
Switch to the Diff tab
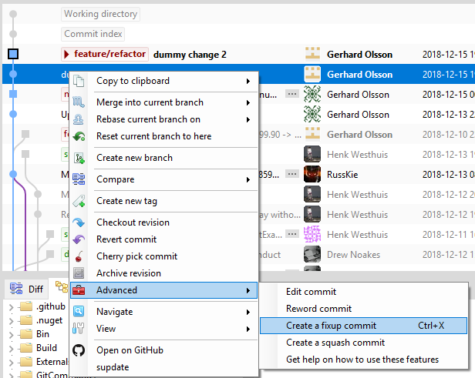[27, 289]
